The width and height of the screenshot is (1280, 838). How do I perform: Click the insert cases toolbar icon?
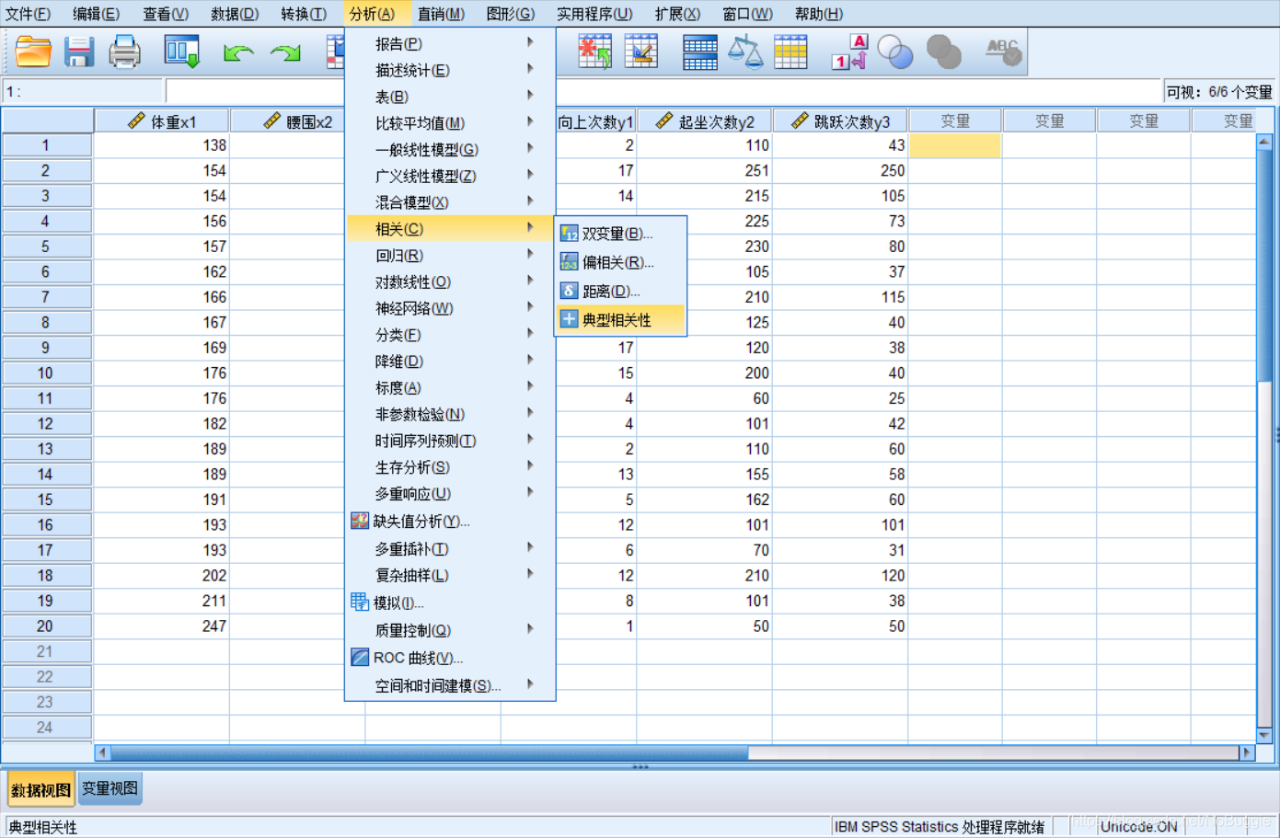point(594,52)
